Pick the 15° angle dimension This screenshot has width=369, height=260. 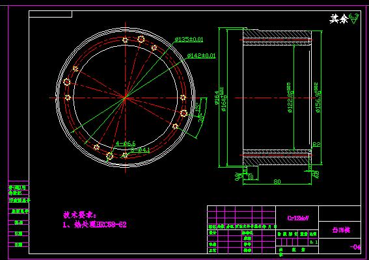point(198,107)
